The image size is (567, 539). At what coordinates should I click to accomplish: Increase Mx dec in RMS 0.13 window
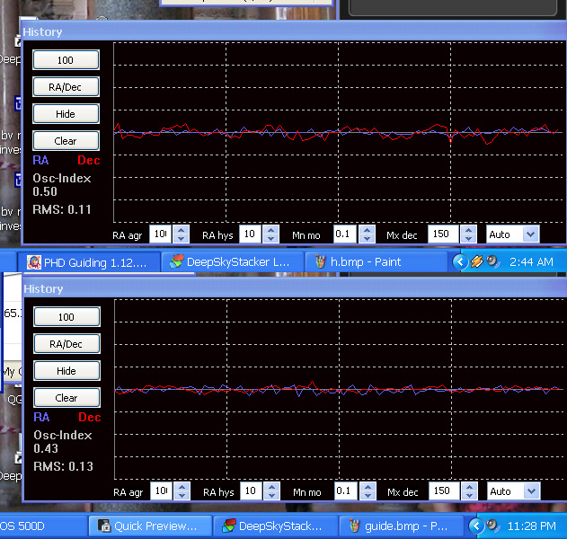[x=469, y=487]
